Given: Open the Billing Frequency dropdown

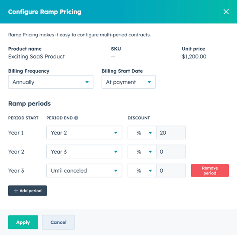Looking at the screenshot, I should 51,82.
